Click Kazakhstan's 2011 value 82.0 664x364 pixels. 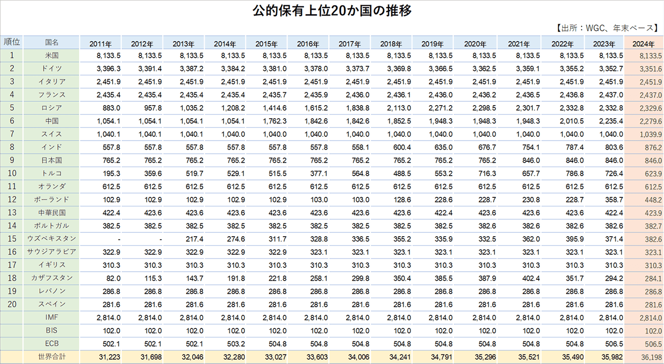coord(114,278)
